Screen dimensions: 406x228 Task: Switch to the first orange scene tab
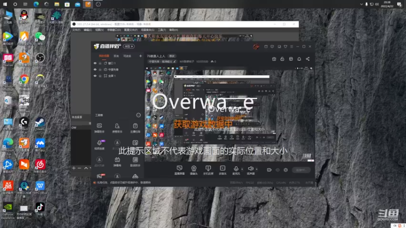click(x=104, y=56)
